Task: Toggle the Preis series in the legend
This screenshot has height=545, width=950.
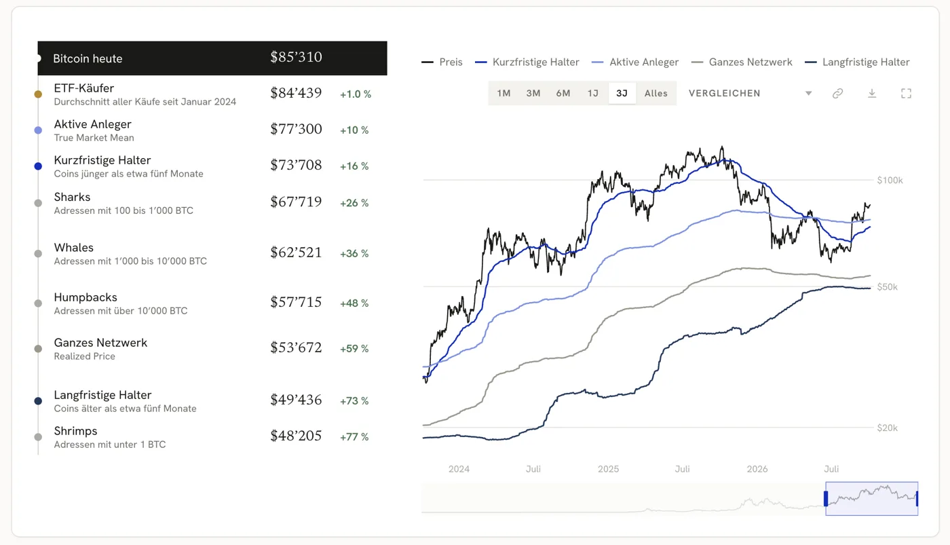Action: 442,62
